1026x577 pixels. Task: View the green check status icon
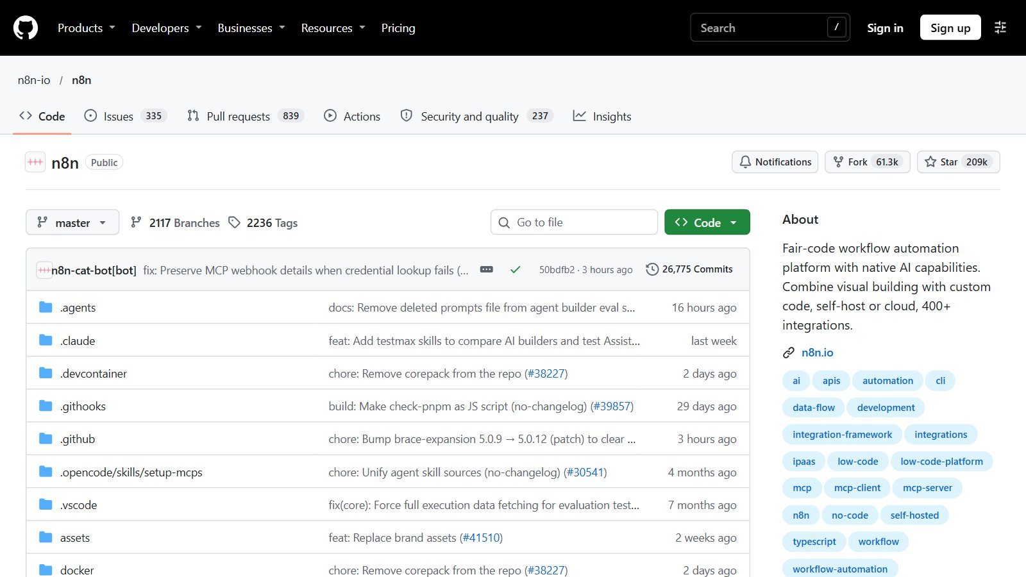click(x=515, y=270)
